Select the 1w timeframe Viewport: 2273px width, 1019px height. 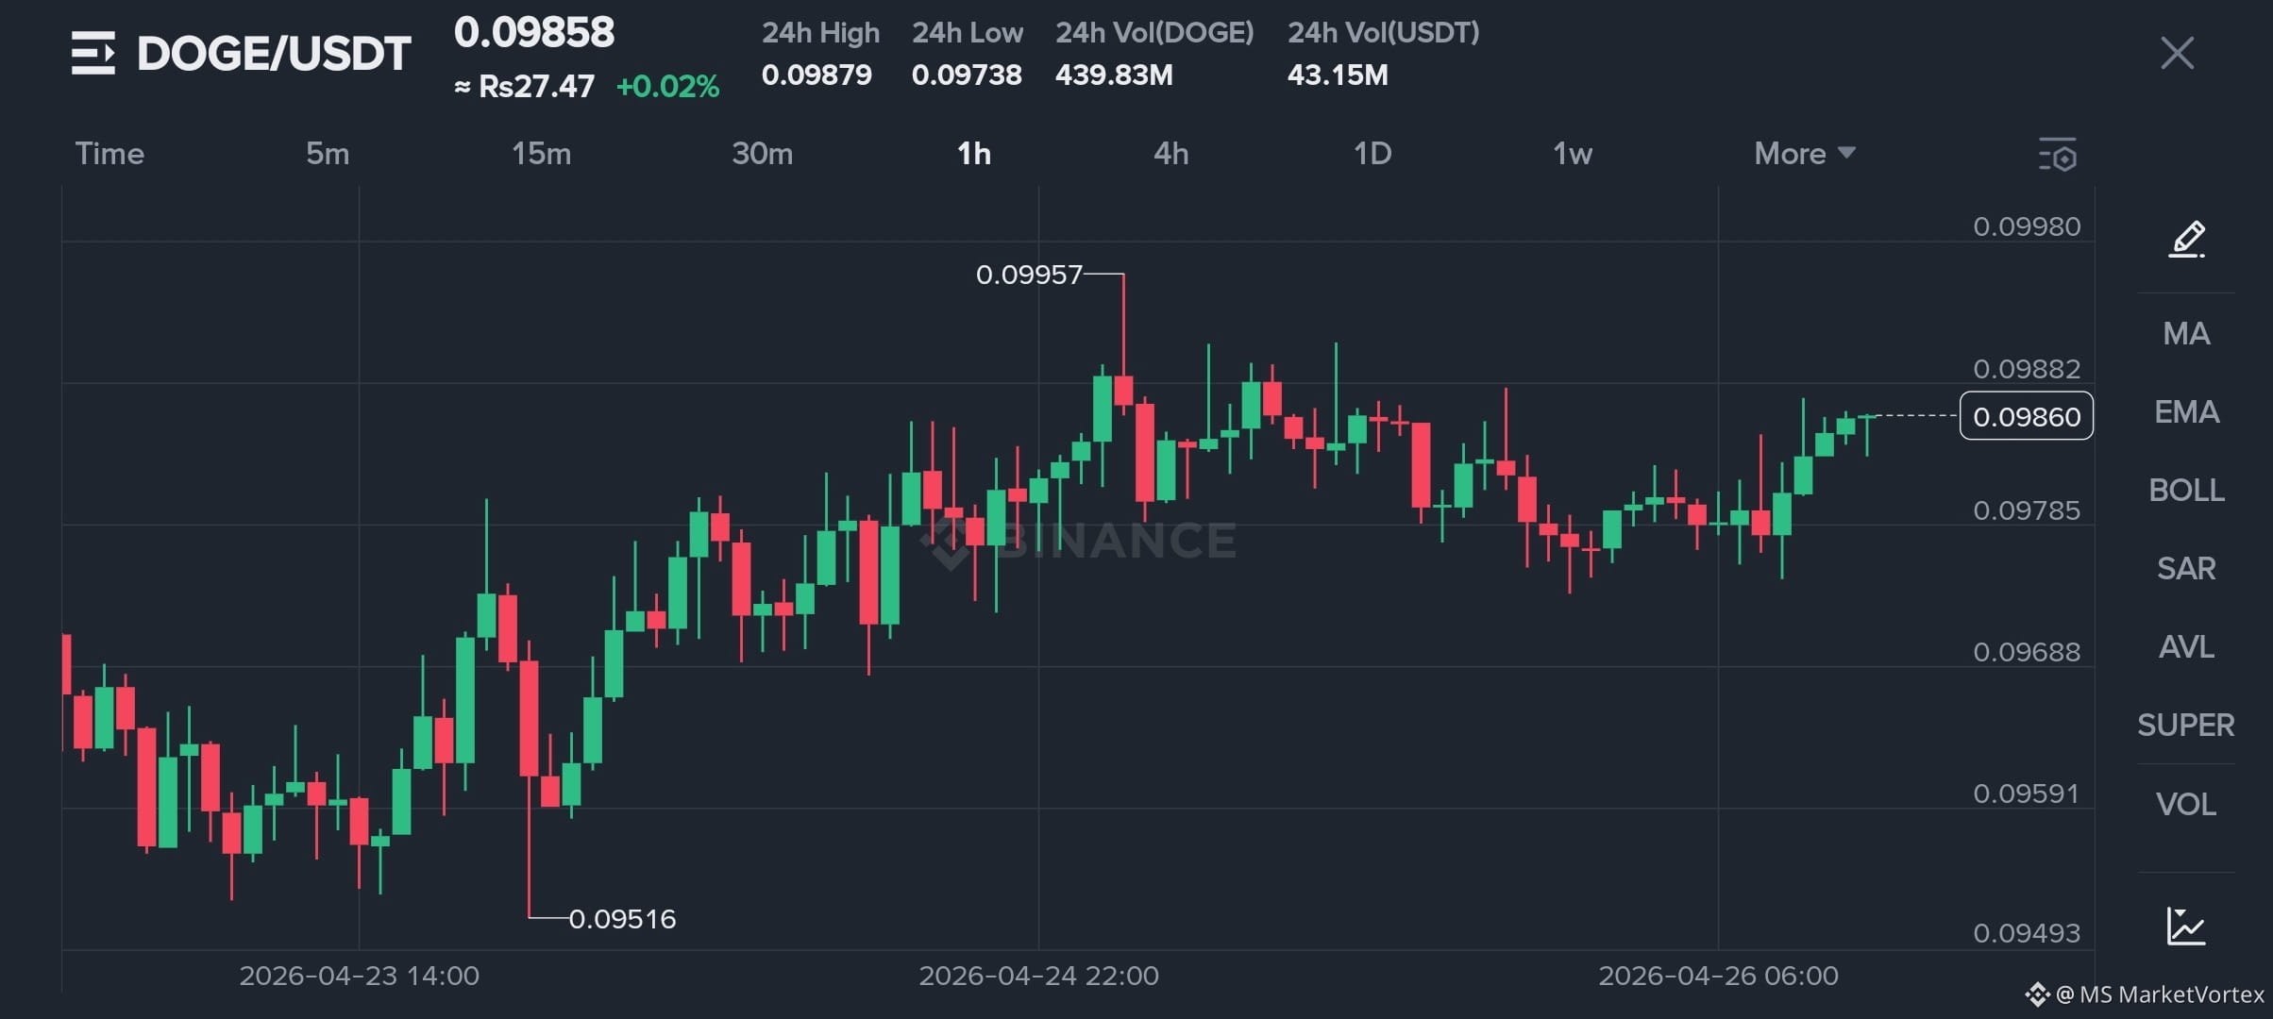(x=1573, y=153)
